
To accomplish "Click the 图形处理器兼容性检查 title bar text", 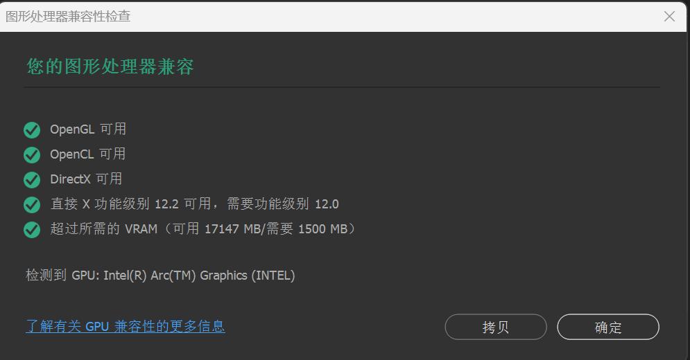I will [68, 17].
